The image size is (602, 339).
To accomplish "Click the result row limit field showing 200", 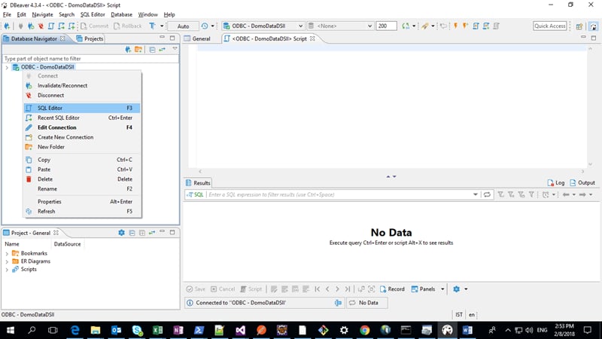I will 386,26.
